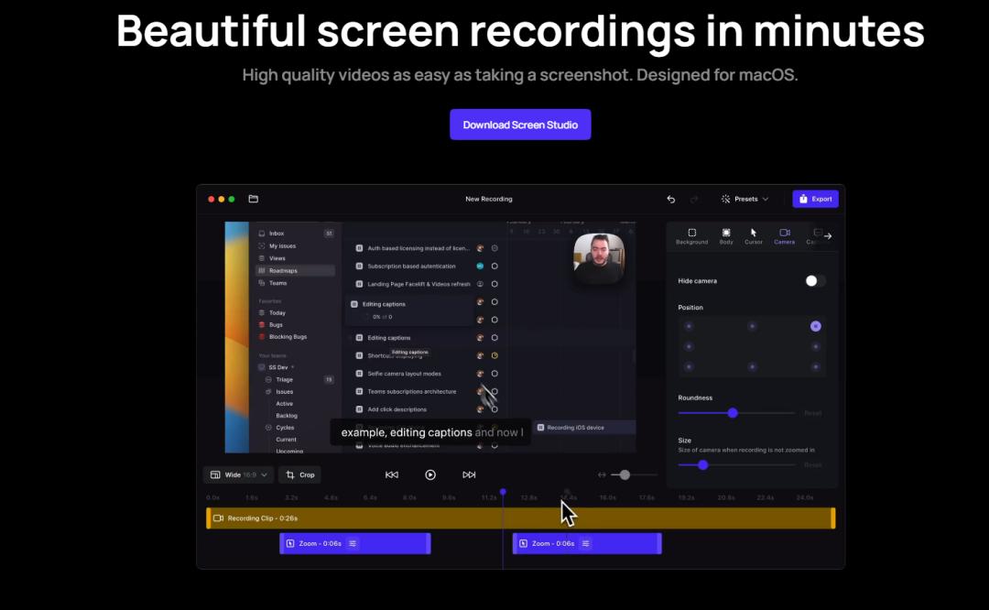Open the Presets dropdown

[x=746, y=199]
